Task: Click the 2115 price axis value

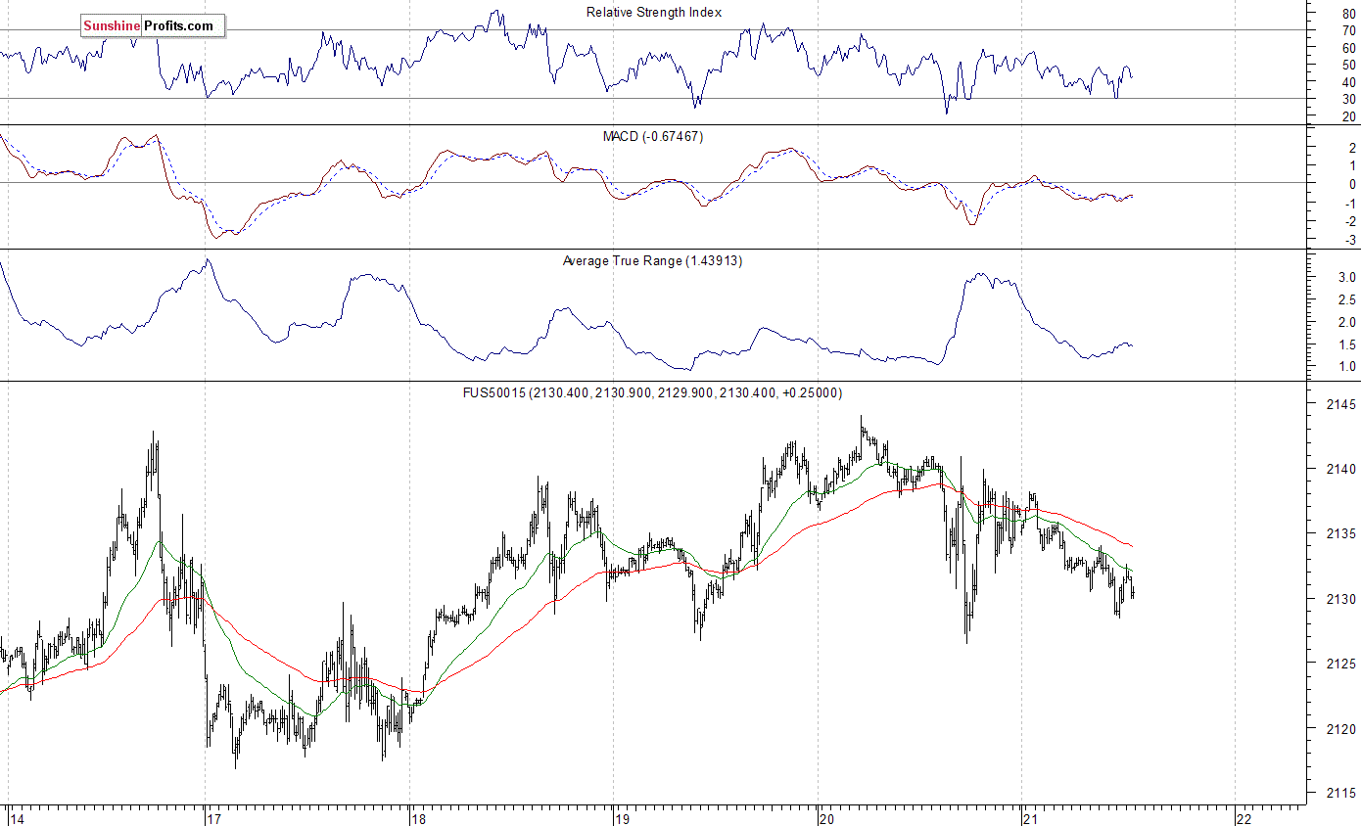Action: [x=1341, y=793]
